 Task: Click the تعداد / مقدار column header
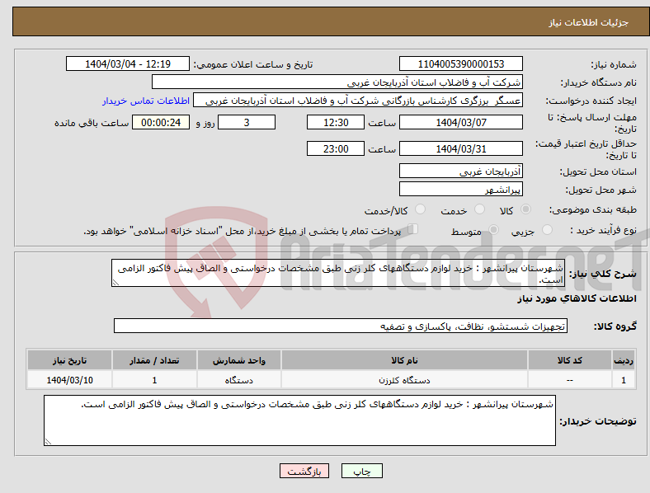pos(154,360)
